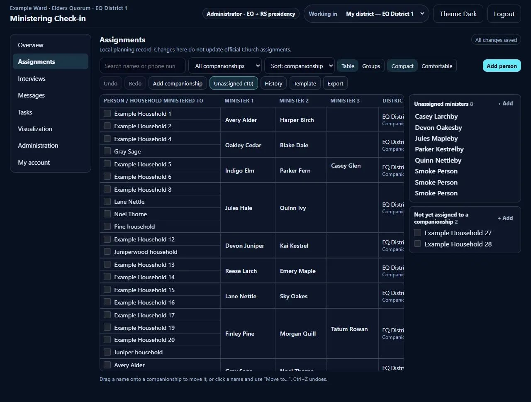Tick the Example Household 1 checkbox

pyautogui.click(x=107, y=113)
